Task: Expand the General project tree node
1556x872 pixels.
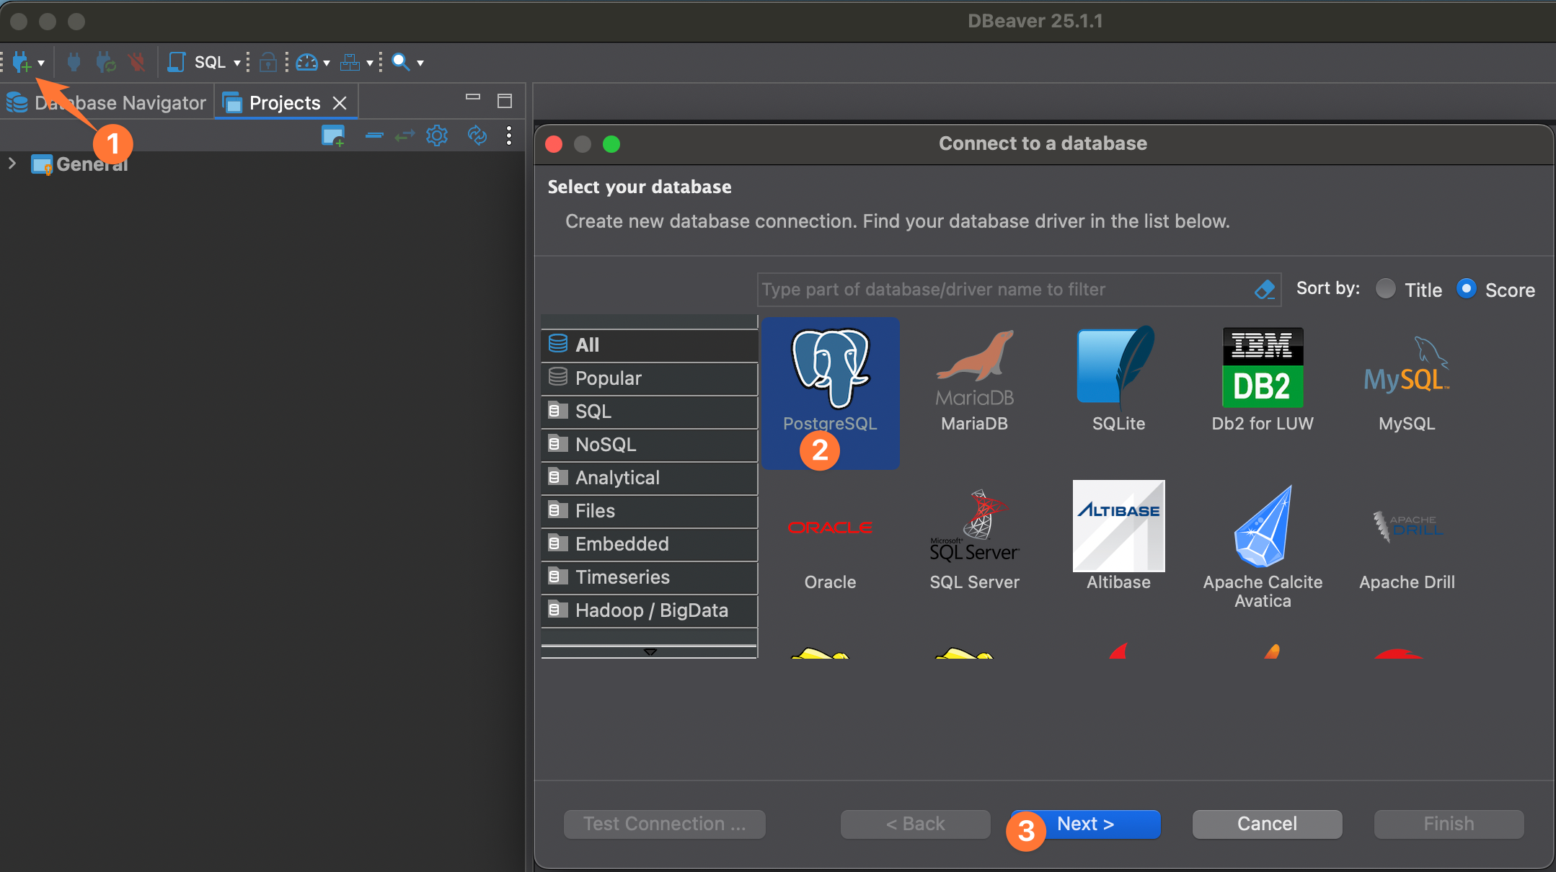Action: [12, 164]
